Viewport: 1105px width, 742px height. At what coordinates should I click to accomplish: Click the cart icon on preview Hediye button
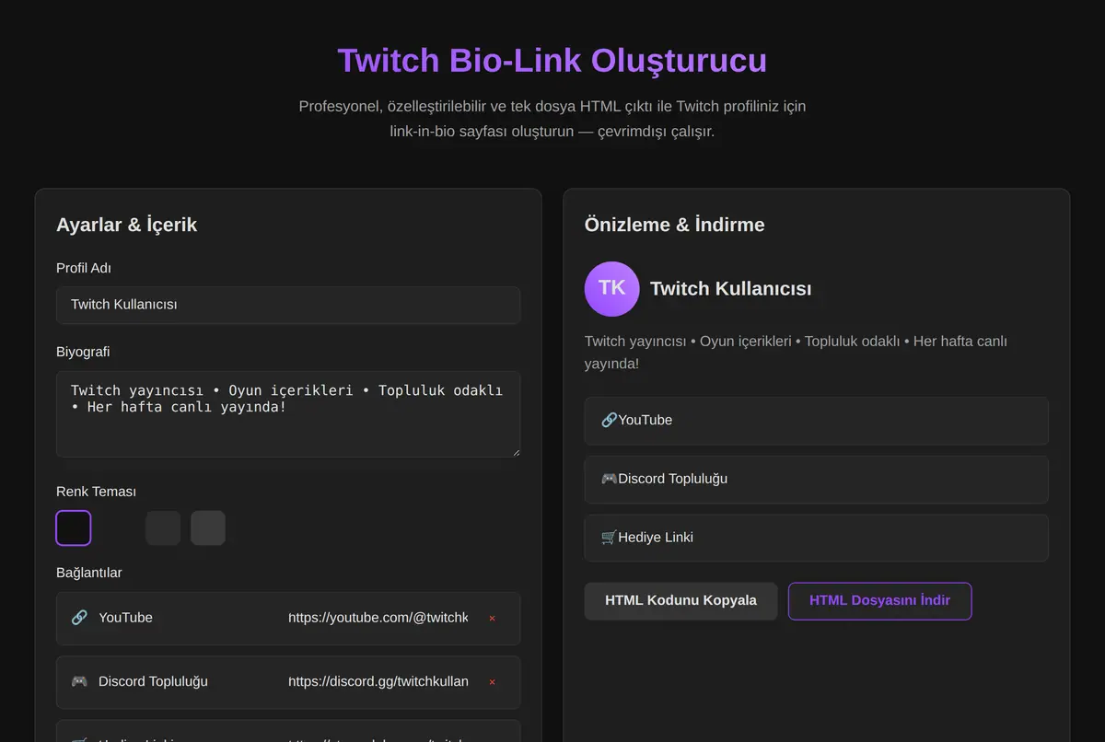click(609, 538)
